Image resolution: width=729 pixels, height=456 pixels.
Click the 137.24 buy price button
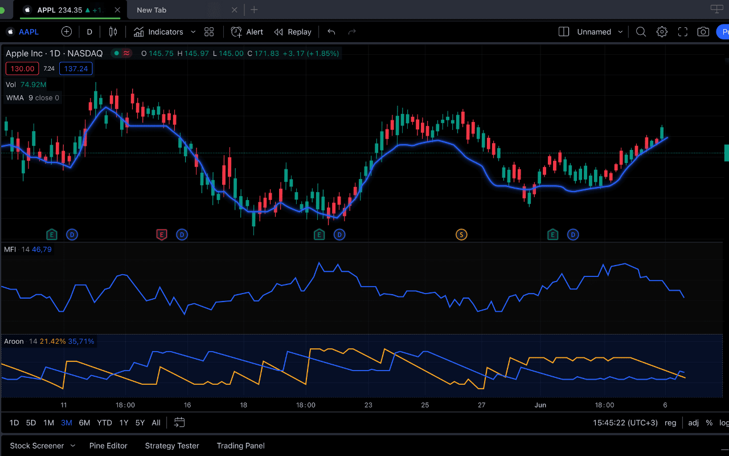tap(76, 68)
